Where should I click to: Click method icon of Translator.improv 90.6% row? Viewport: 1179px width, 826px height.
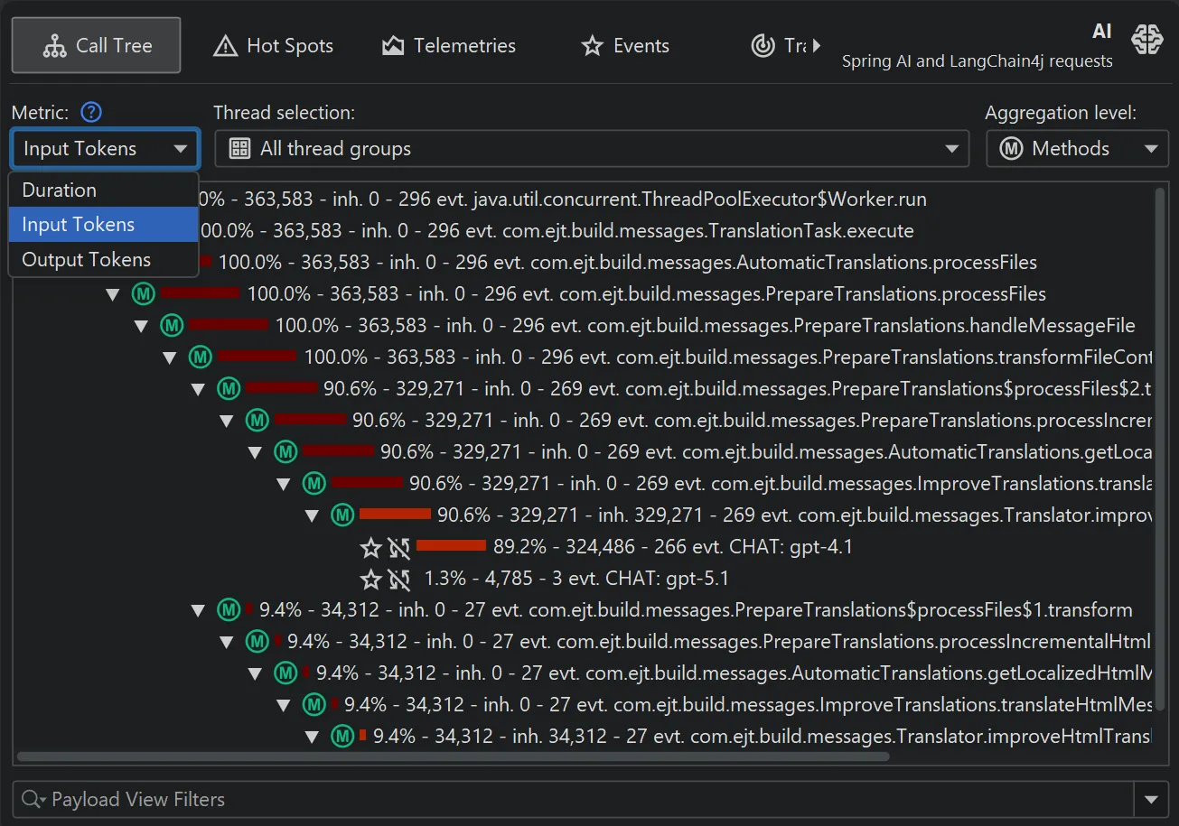click(x=342, y=515)
